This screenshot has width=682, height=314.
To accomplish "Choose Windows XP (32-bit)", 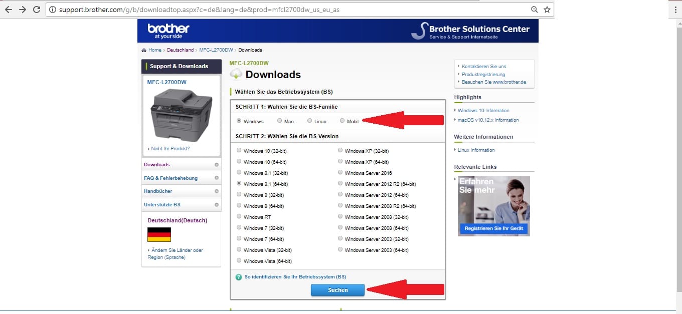I will click(x=340, y=150).
